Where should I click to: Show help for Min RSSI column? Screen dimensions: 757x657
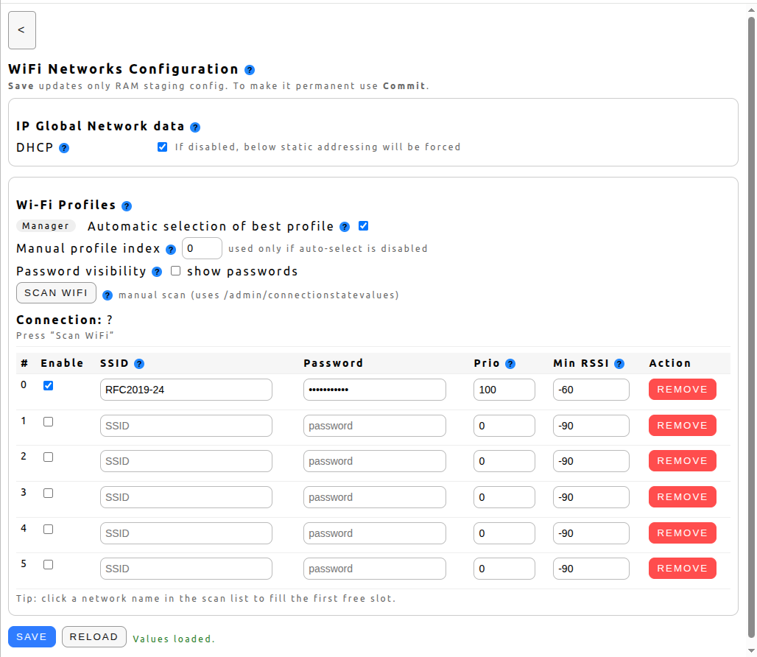[619, 364]
